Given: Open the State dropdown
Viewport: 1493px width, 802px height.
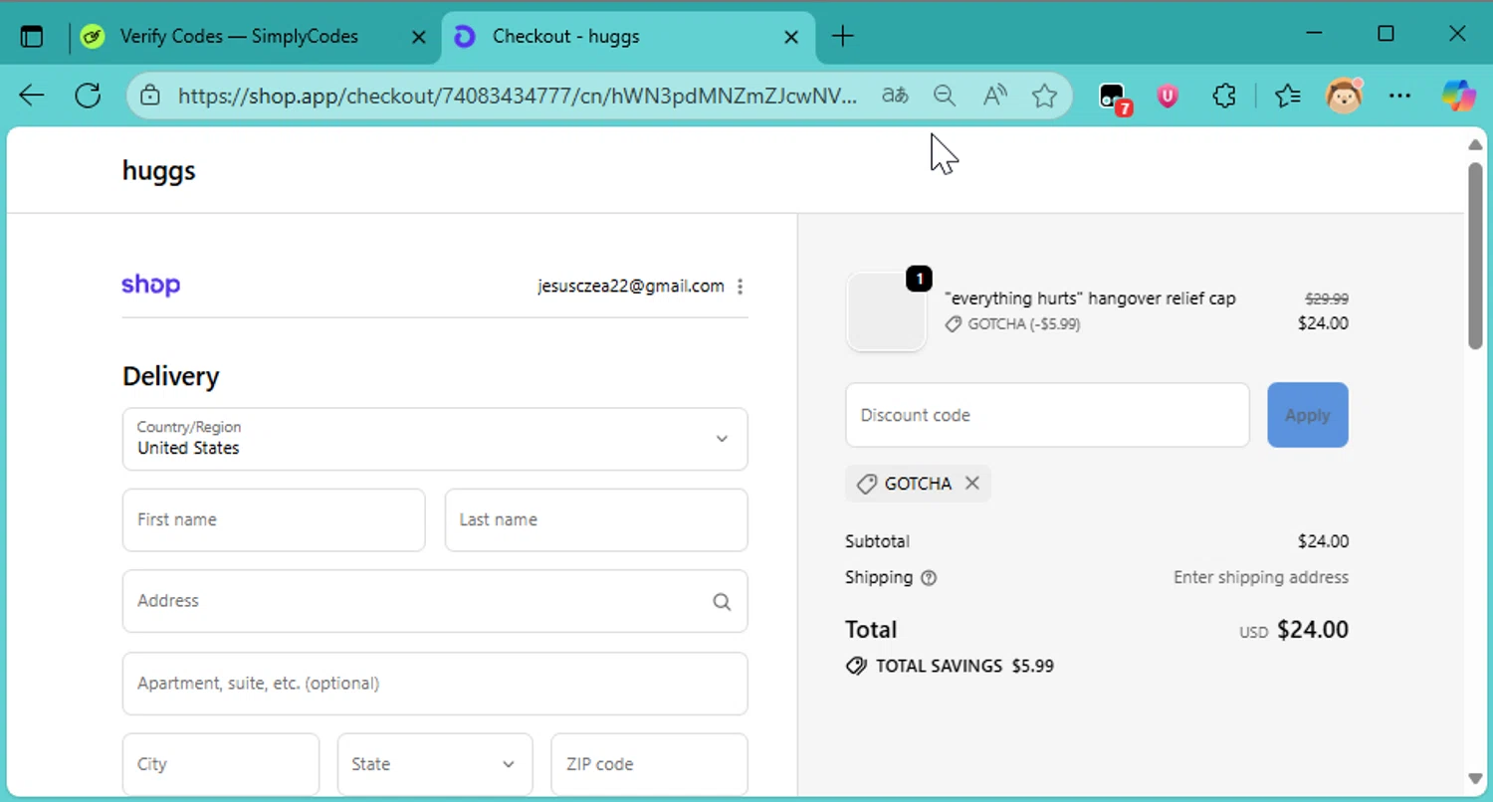Looking at the screenshot, I should (x=435, y=764).
